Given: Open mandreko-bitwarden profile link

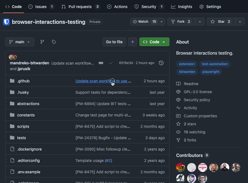Looking at the screenshot, I should (29, 63).
